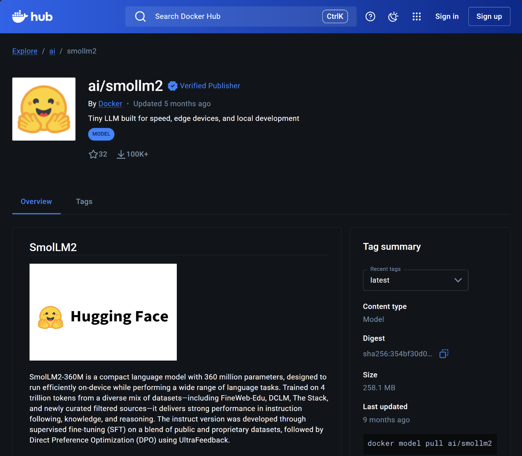This screenshot has width=522, height=456.
Task: Click the digest text sha256:354bf30d0…
Action: (397, 354)
